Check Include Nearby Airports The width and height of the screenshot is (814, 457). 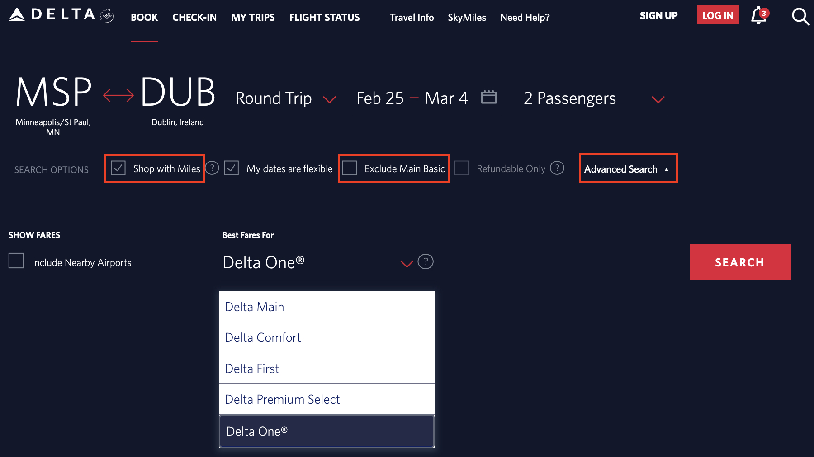(16, 261)
